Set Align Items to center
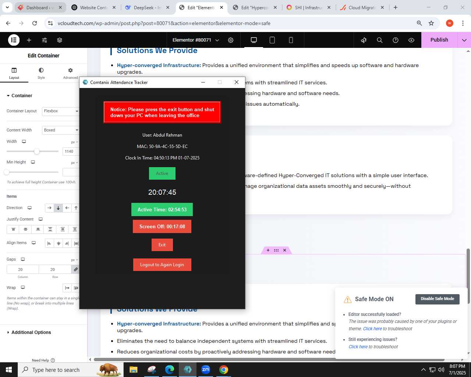 [59, 243]
